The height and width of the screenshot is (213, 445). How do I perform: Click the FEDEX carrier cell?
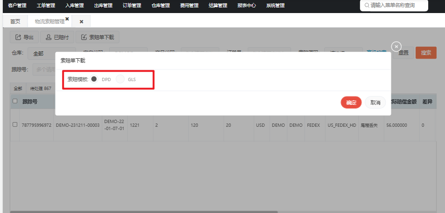pos(313,125)
